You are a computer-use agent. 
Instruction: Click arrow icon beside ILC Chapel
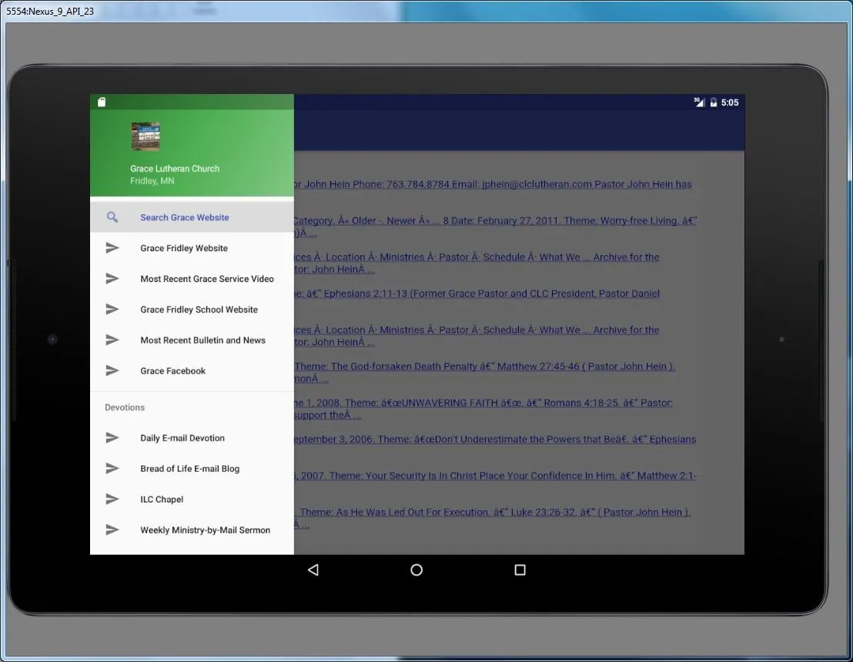point(112,499)
